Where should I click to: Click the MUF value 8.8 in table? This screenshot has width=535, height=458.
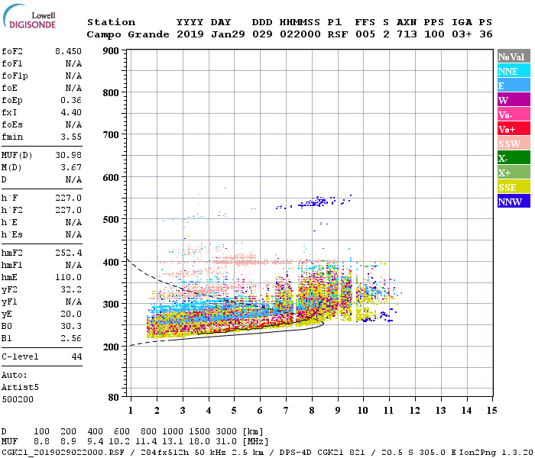coord(41,442)
